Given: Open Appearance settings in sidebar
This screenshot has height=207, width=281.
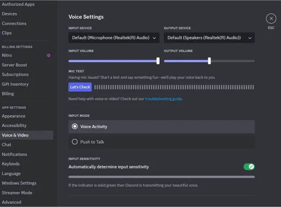Looking at the screenshot, I should pyautogui.click(x=14, y=116).
